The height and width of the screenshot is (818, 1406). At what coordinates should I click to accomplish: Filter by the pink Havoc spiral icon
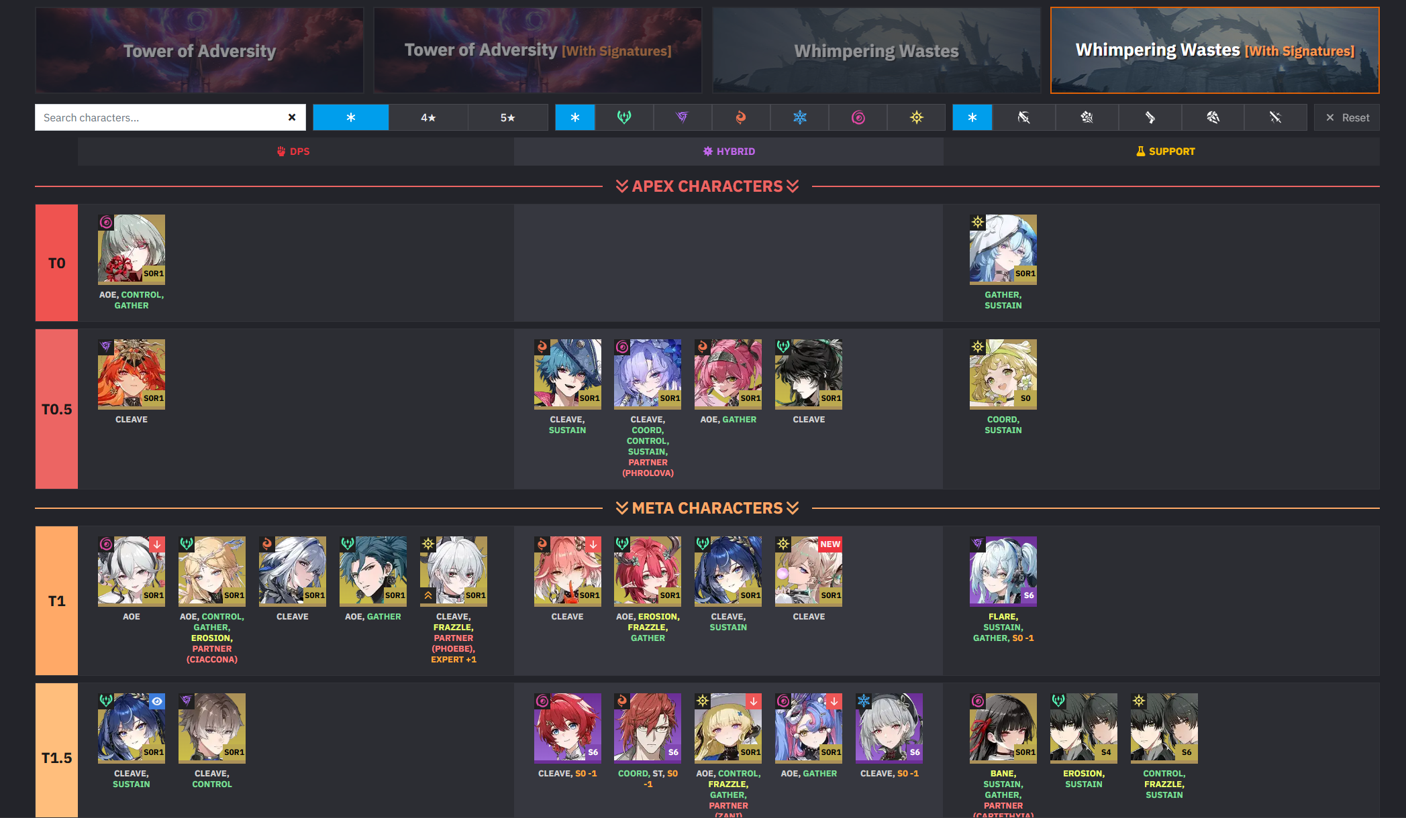858,117
